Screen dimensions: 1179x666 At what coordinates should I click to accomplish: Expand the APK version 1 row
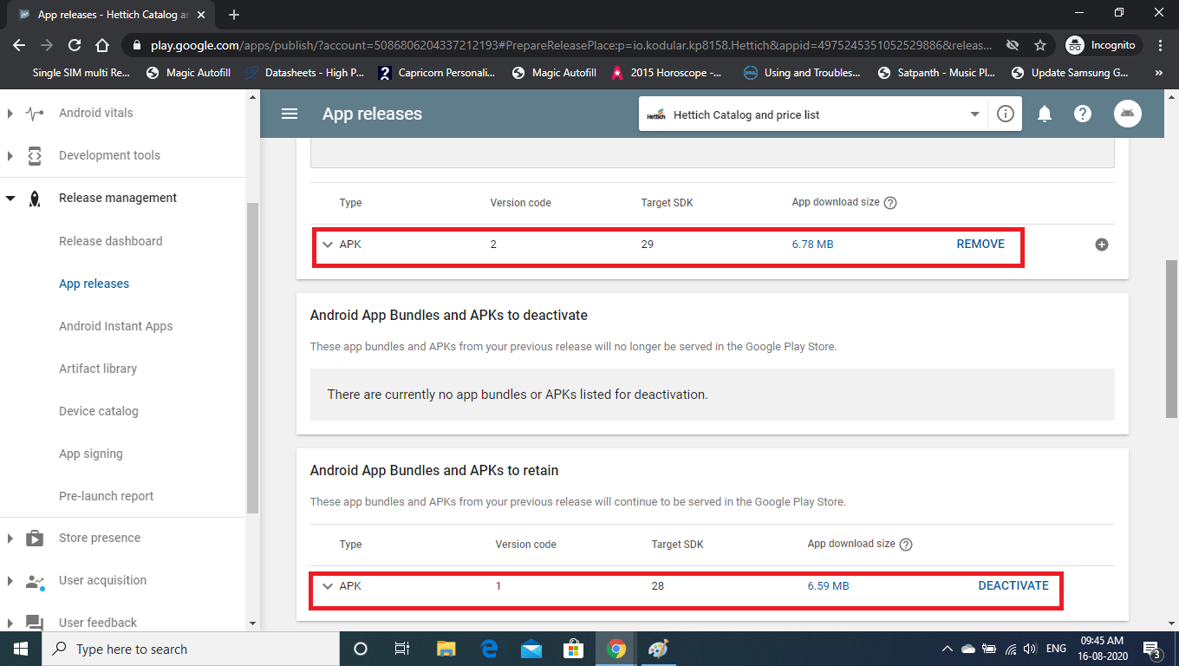pyautogui.click(x=328, y=586)
